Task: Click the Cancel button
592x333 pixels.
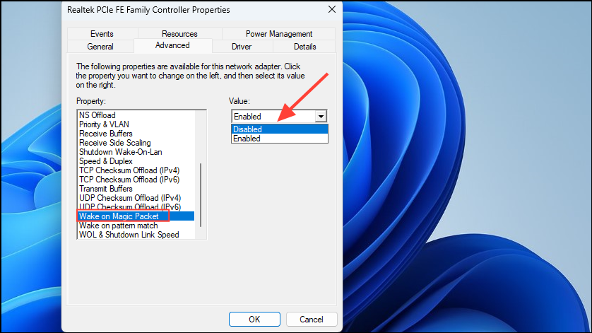Action: 312,320
